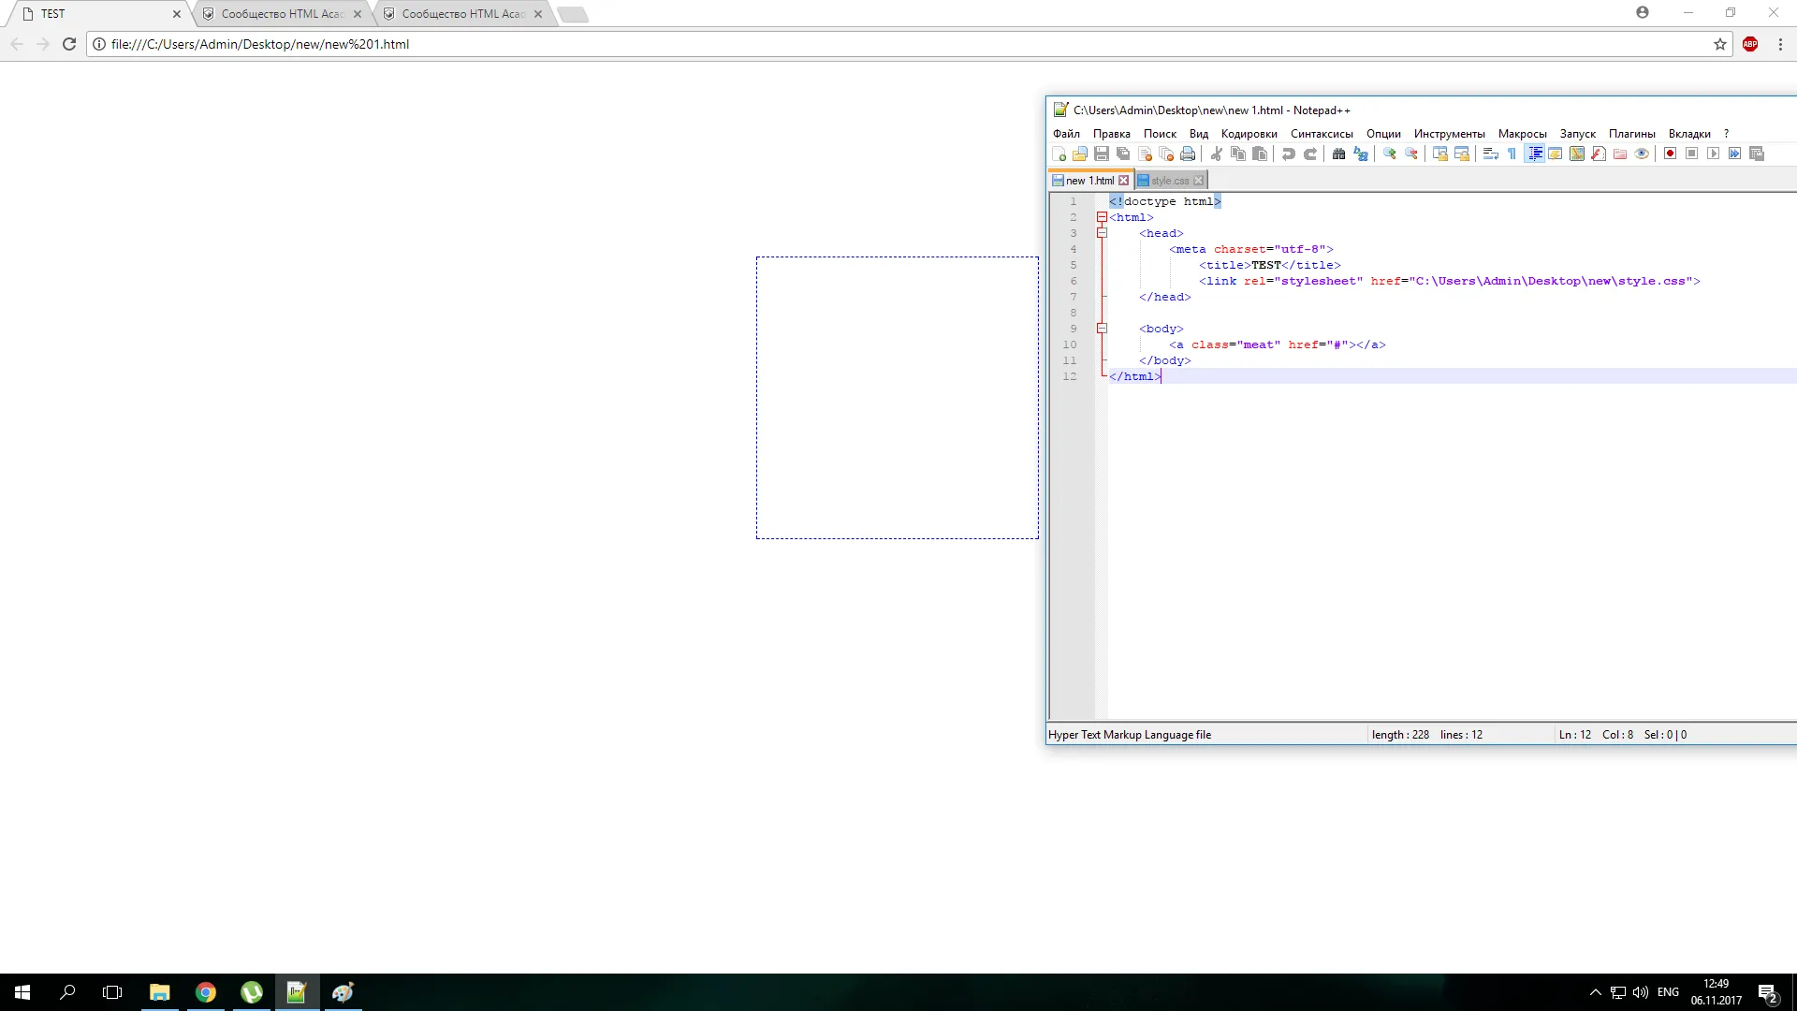Viewport: 1797px width, 1011px height.
Task: Print the document from Notepad++ toolbar
Action: [x=1188, y=154]
